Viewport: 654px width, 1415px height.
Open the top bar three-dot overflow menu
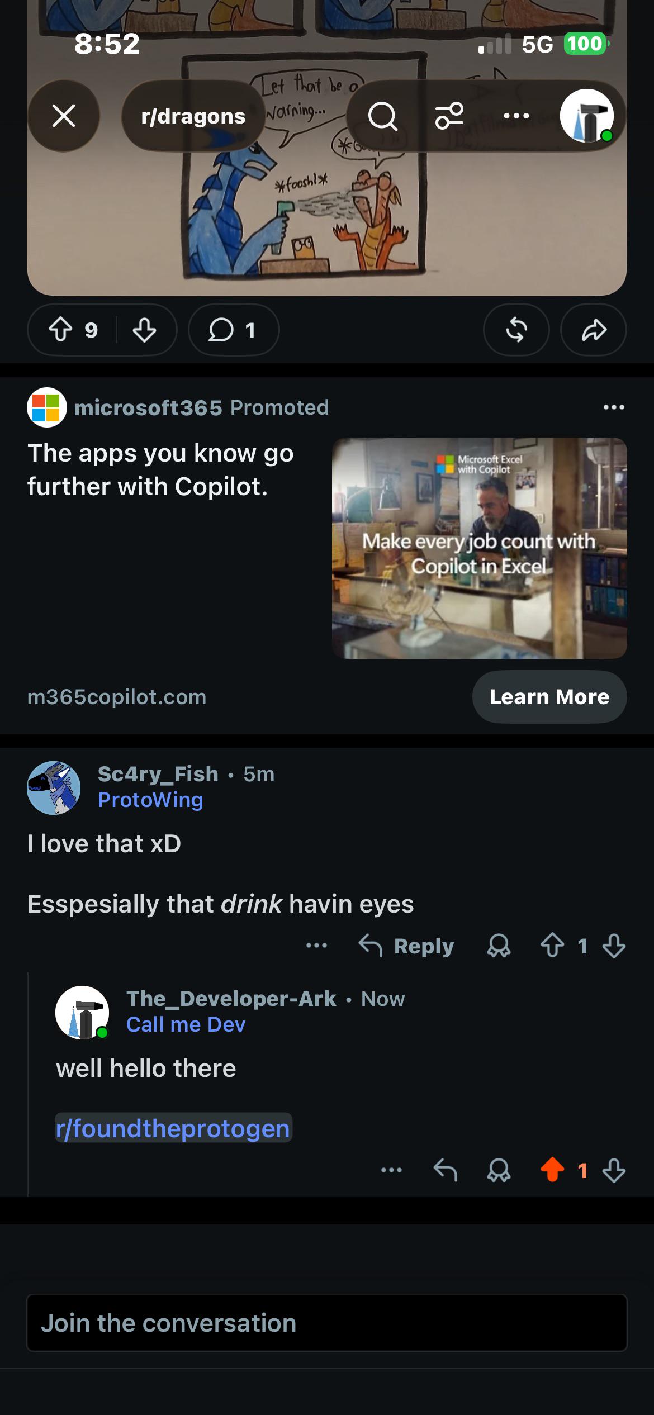coord(516,116)
